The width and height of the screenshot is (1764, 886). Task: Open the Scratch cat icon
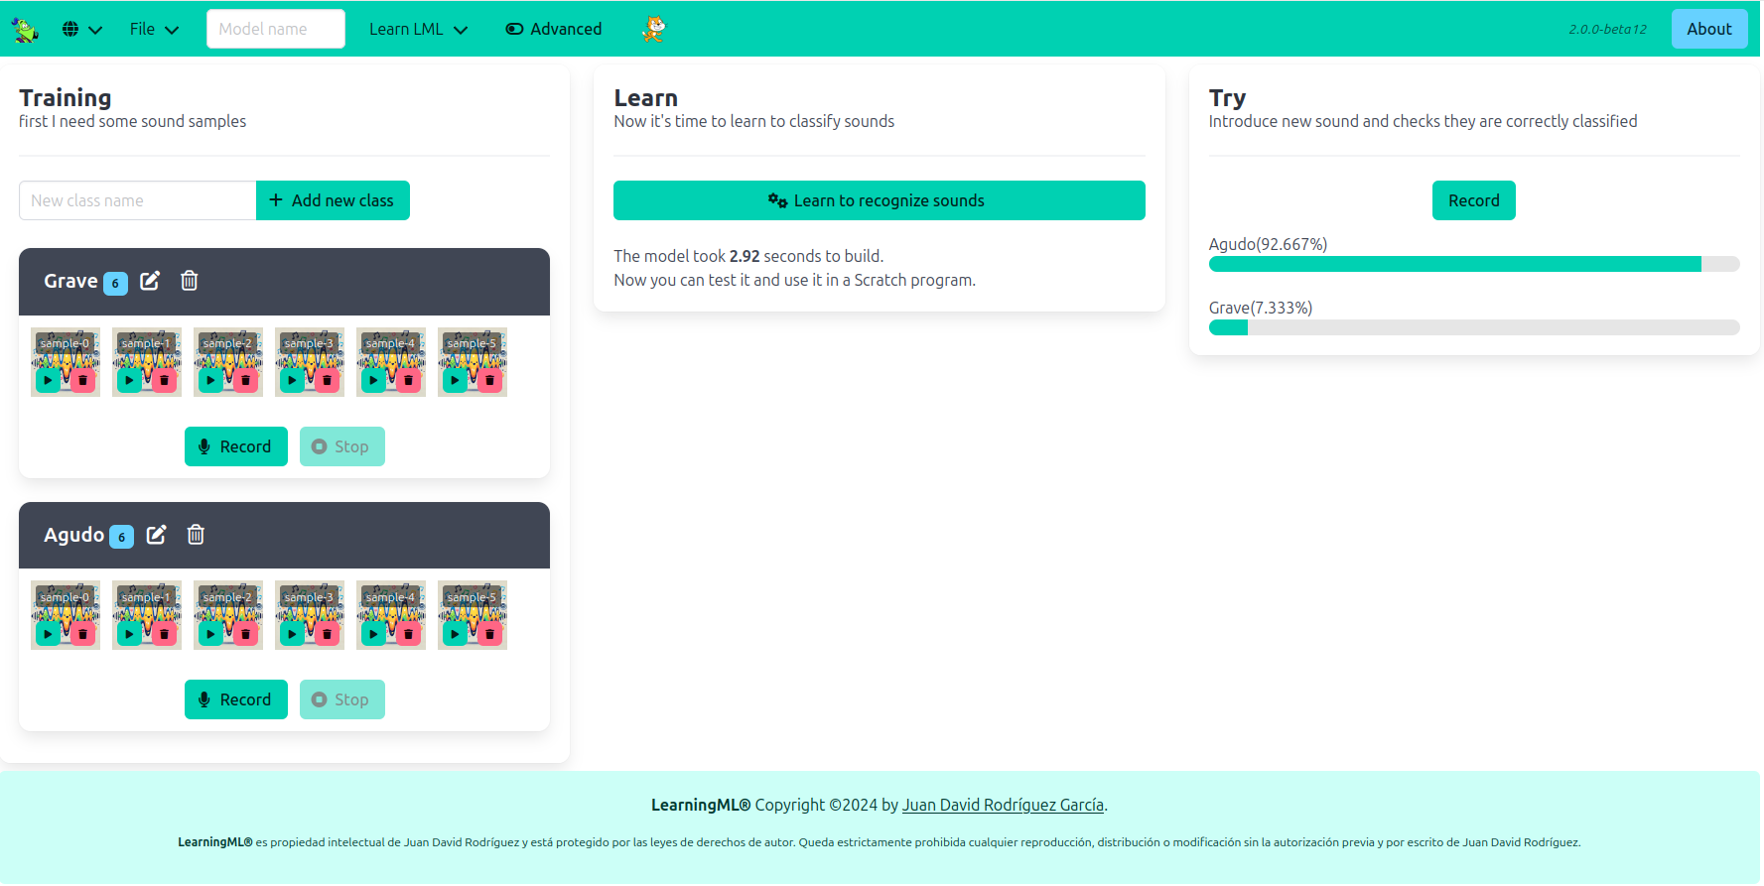[x=653, y=30]
